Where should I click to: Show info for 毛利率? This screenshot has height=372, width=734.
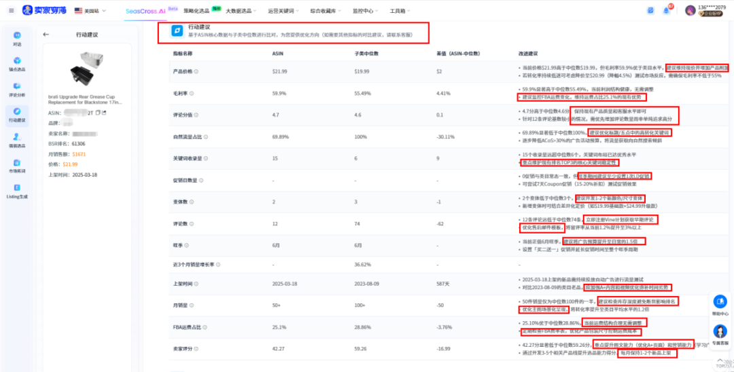click(x=192, y=94)
